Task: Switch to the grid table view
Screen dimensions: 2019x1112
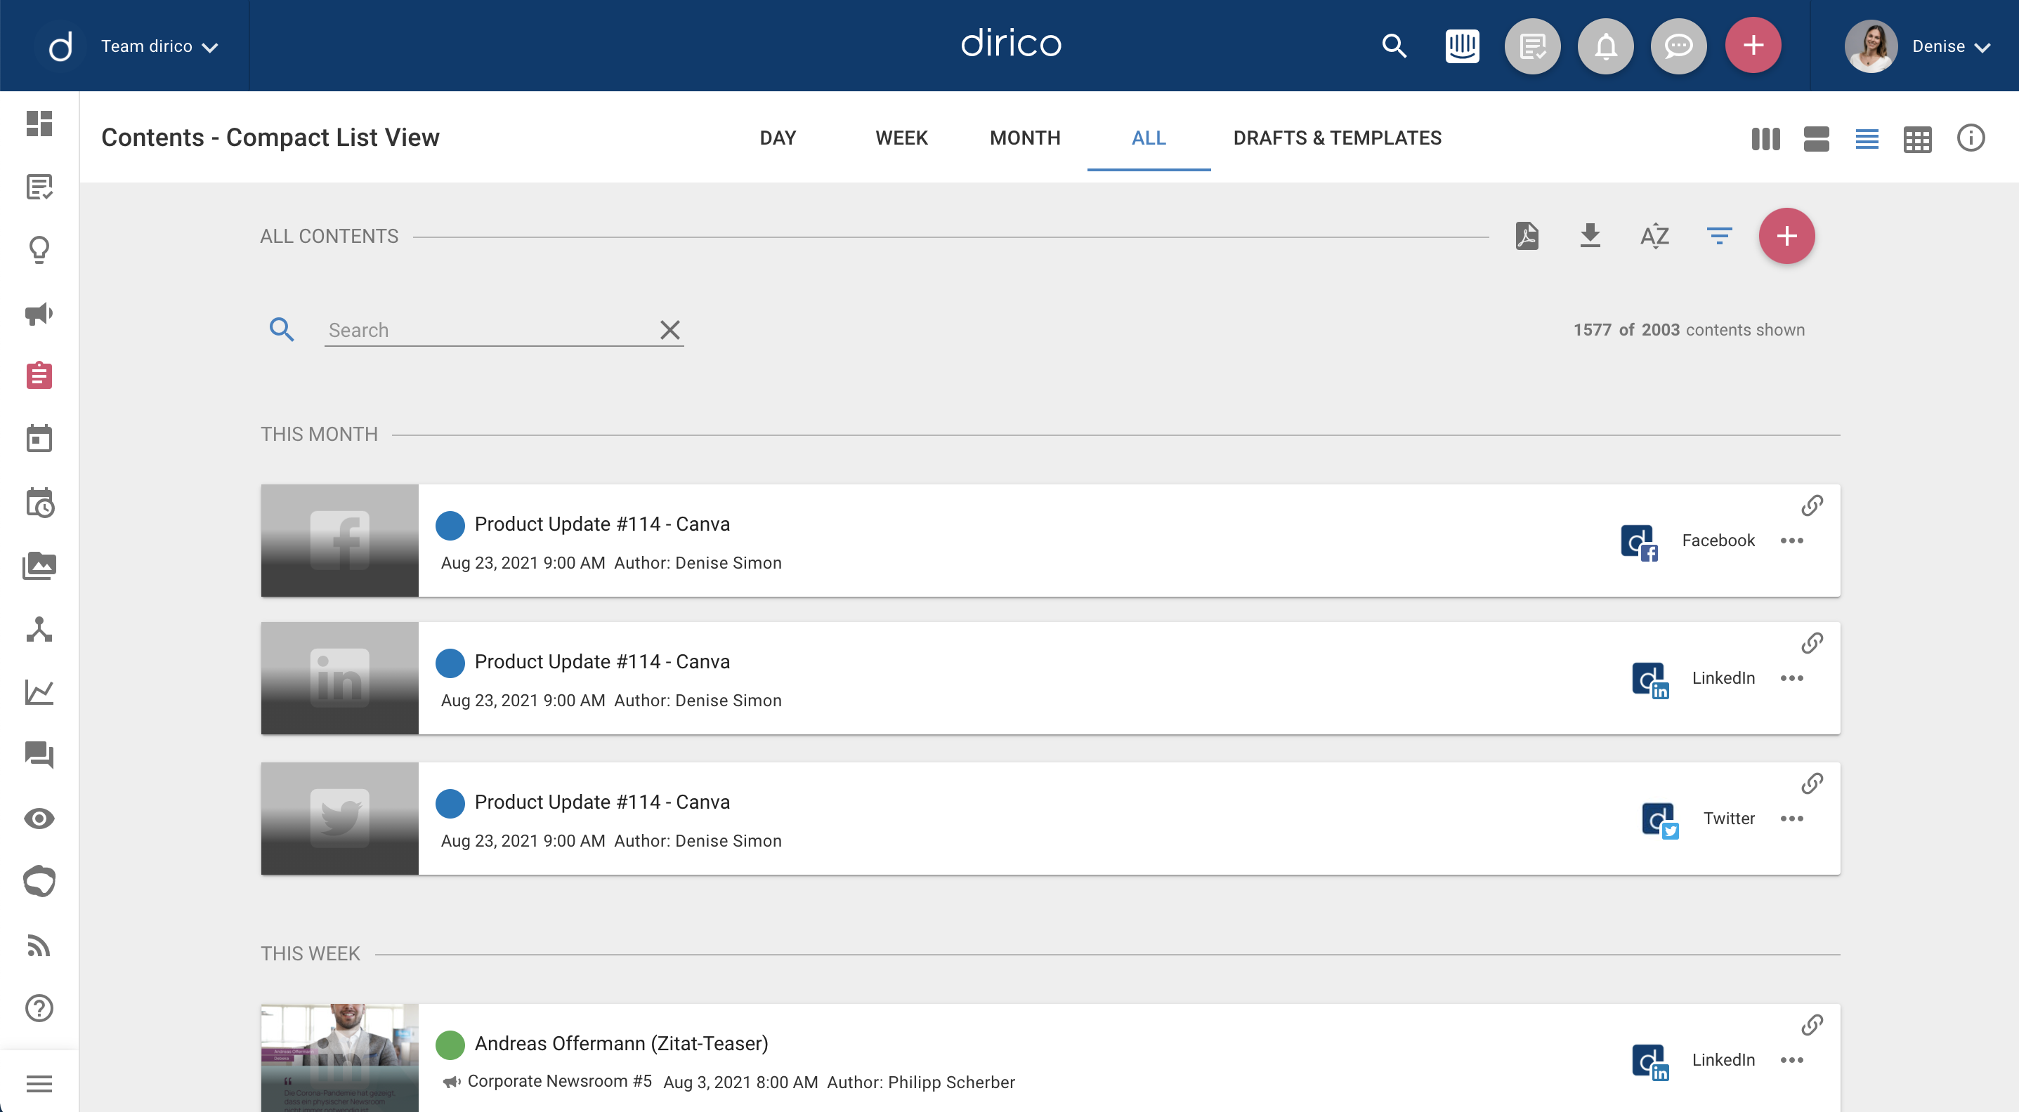Action: click(x=1917, y=140)
